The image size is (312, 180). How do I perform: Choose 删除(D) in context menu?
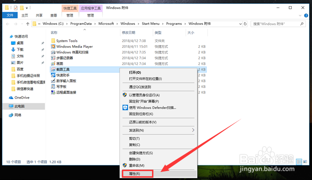tap(159, 159)
